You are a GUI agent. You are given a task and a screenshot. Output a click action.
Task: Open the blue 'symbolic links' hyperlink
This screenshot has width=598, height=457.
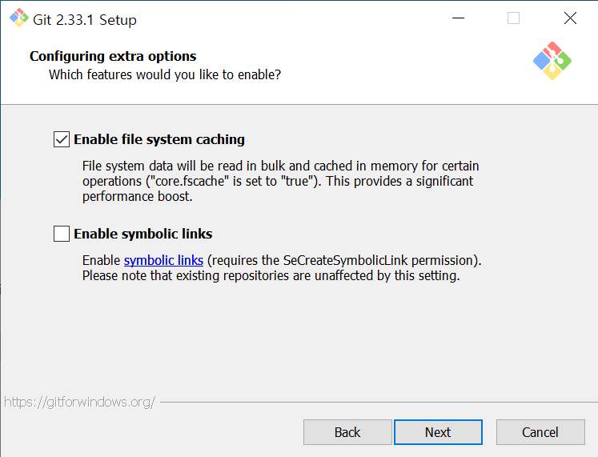[163, 261]
